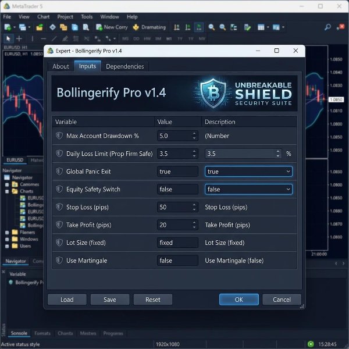Viewport: 349px width, 349px height.
Task: Open dropdown arrow next to New Chart icon
Action: (15, 27)
